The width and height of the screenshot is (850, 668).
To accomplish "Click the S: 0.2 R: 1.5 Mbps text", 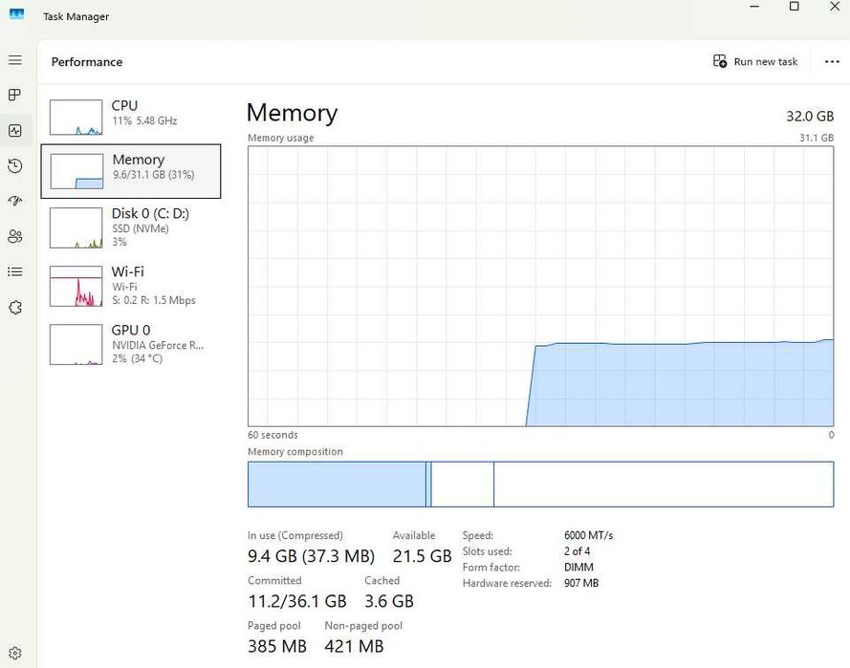I will [154, 300].
